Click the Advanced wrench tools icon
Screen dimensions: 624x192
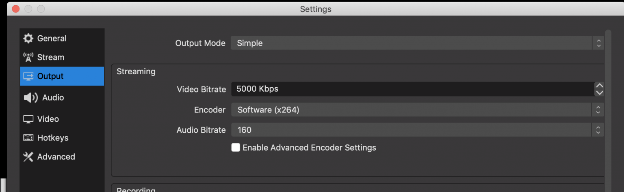click(x=28, y=157)
